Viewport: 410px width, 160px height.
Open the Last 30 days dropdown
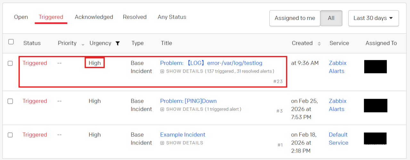point(373,18)
